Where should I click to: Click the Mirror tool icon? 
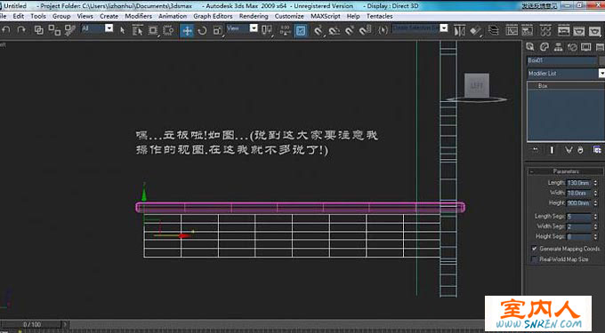(459, 31)
